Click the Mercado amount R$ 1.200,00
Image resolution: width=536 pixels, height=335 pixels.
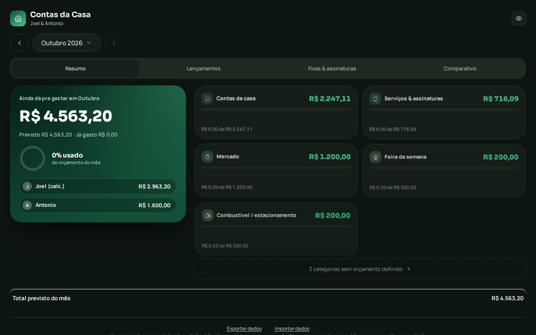pos(330,157)
